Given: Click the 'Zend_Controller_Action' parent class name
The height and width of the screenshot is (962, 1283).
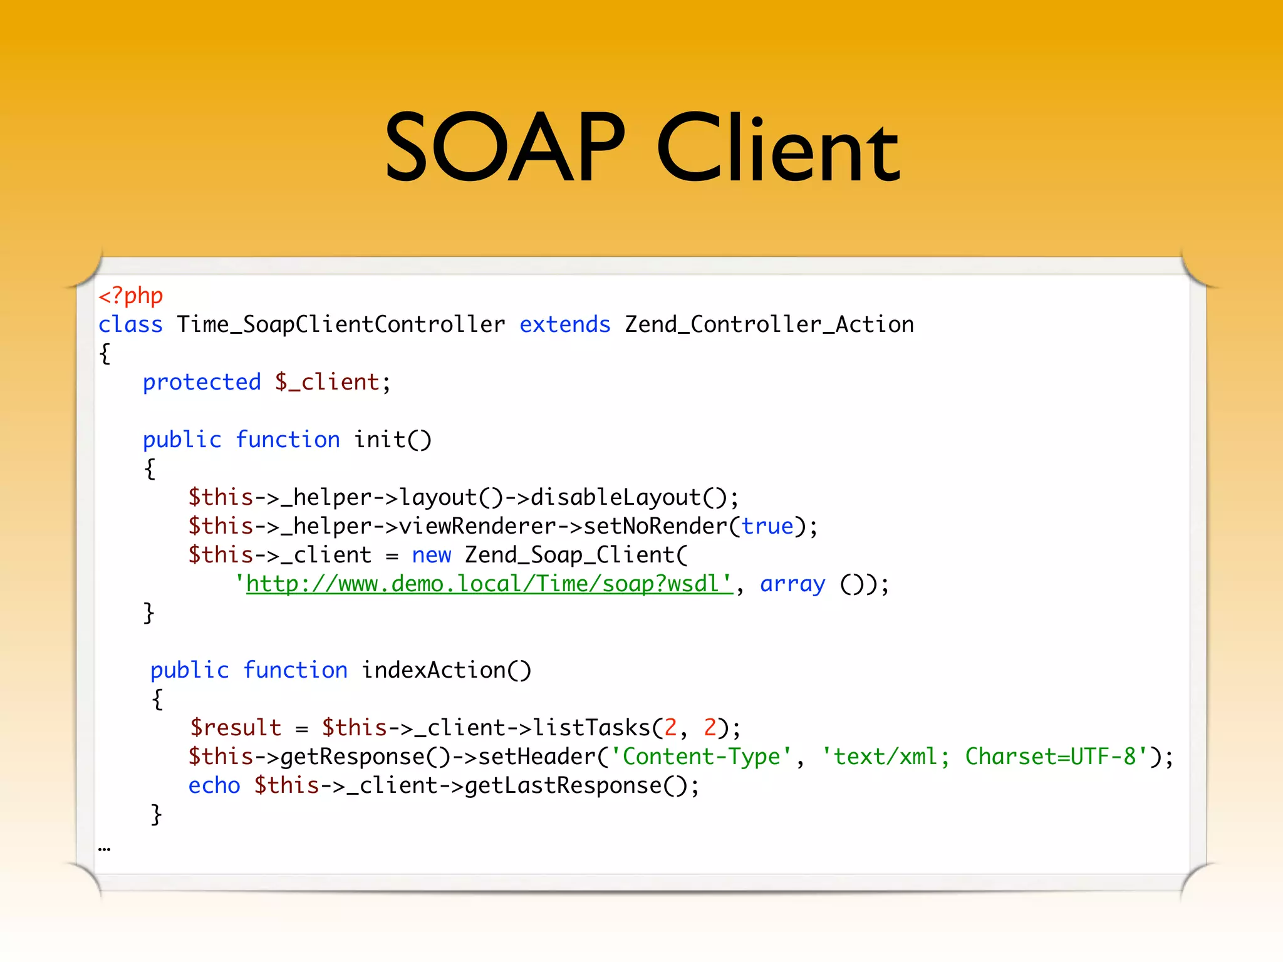Looking at the screenshot, I should 769,324.
